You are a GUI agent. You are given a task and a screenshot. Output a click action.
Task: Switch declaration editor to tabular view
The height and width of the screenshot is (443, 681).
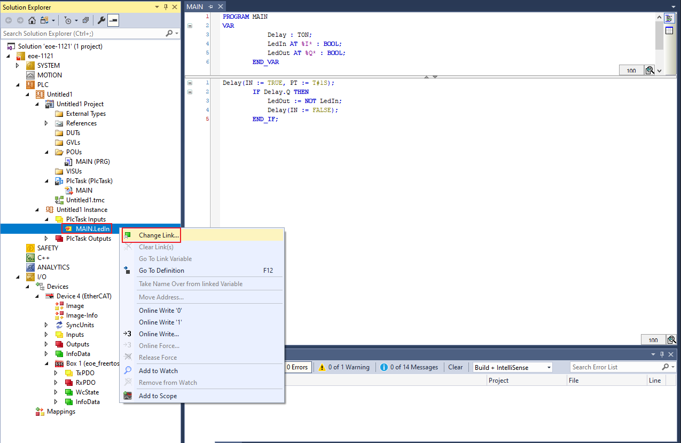(x=669, y=30)
